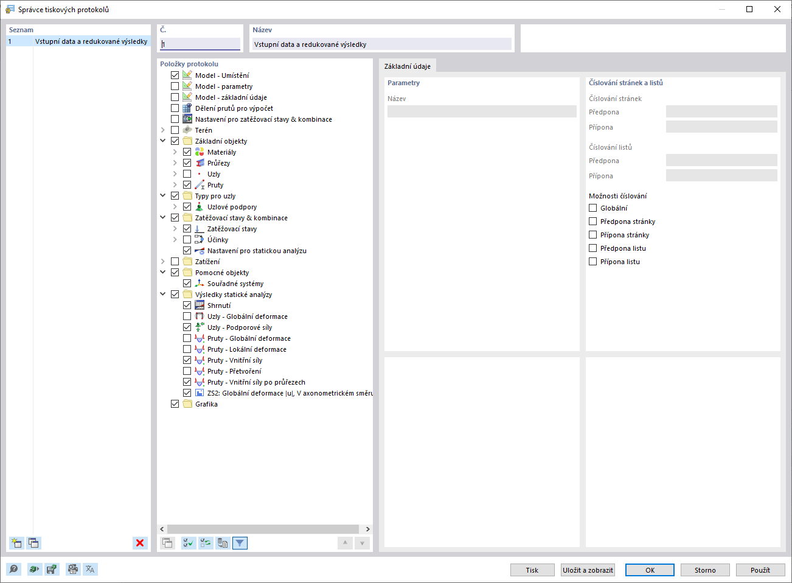The width and height of the screenshot is (792, 583).
Task: Click Uložit a zobrazit button
Action: (588, 570)
